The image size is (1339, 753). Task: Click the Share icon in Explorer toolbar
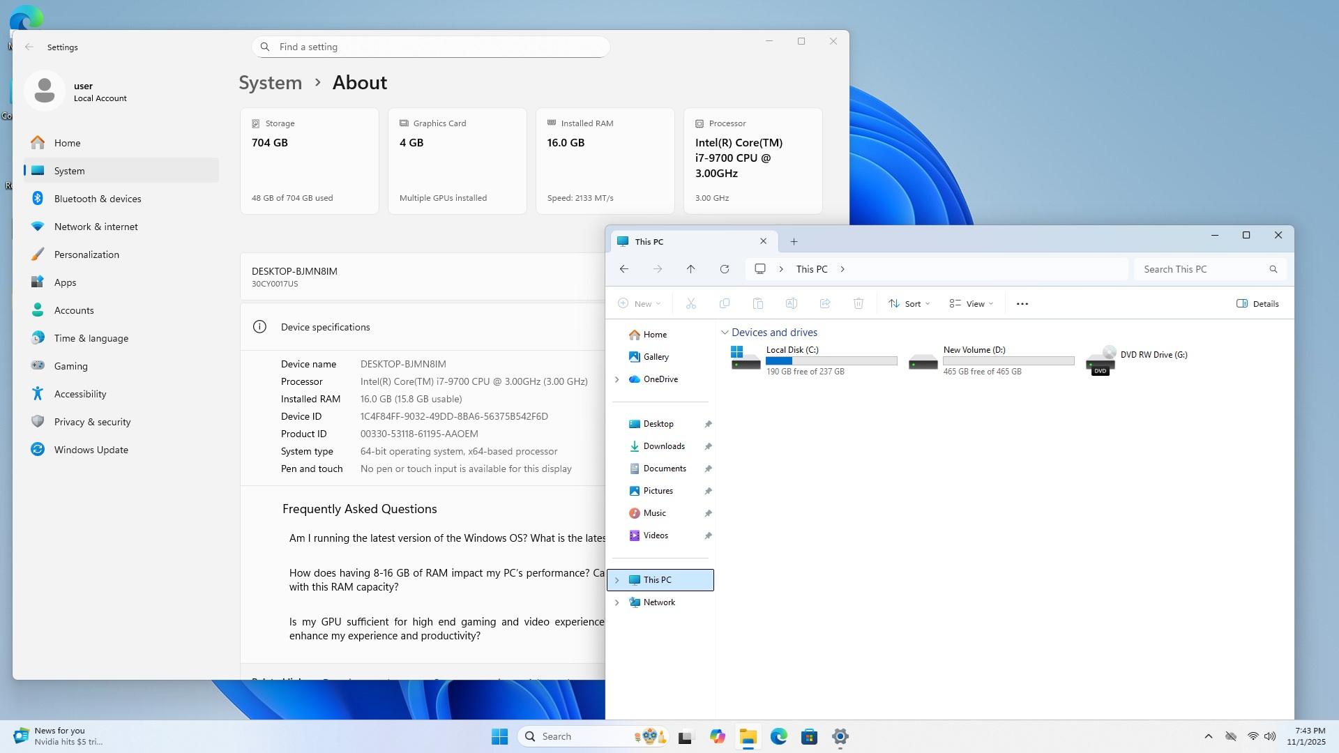pos(825,304)
